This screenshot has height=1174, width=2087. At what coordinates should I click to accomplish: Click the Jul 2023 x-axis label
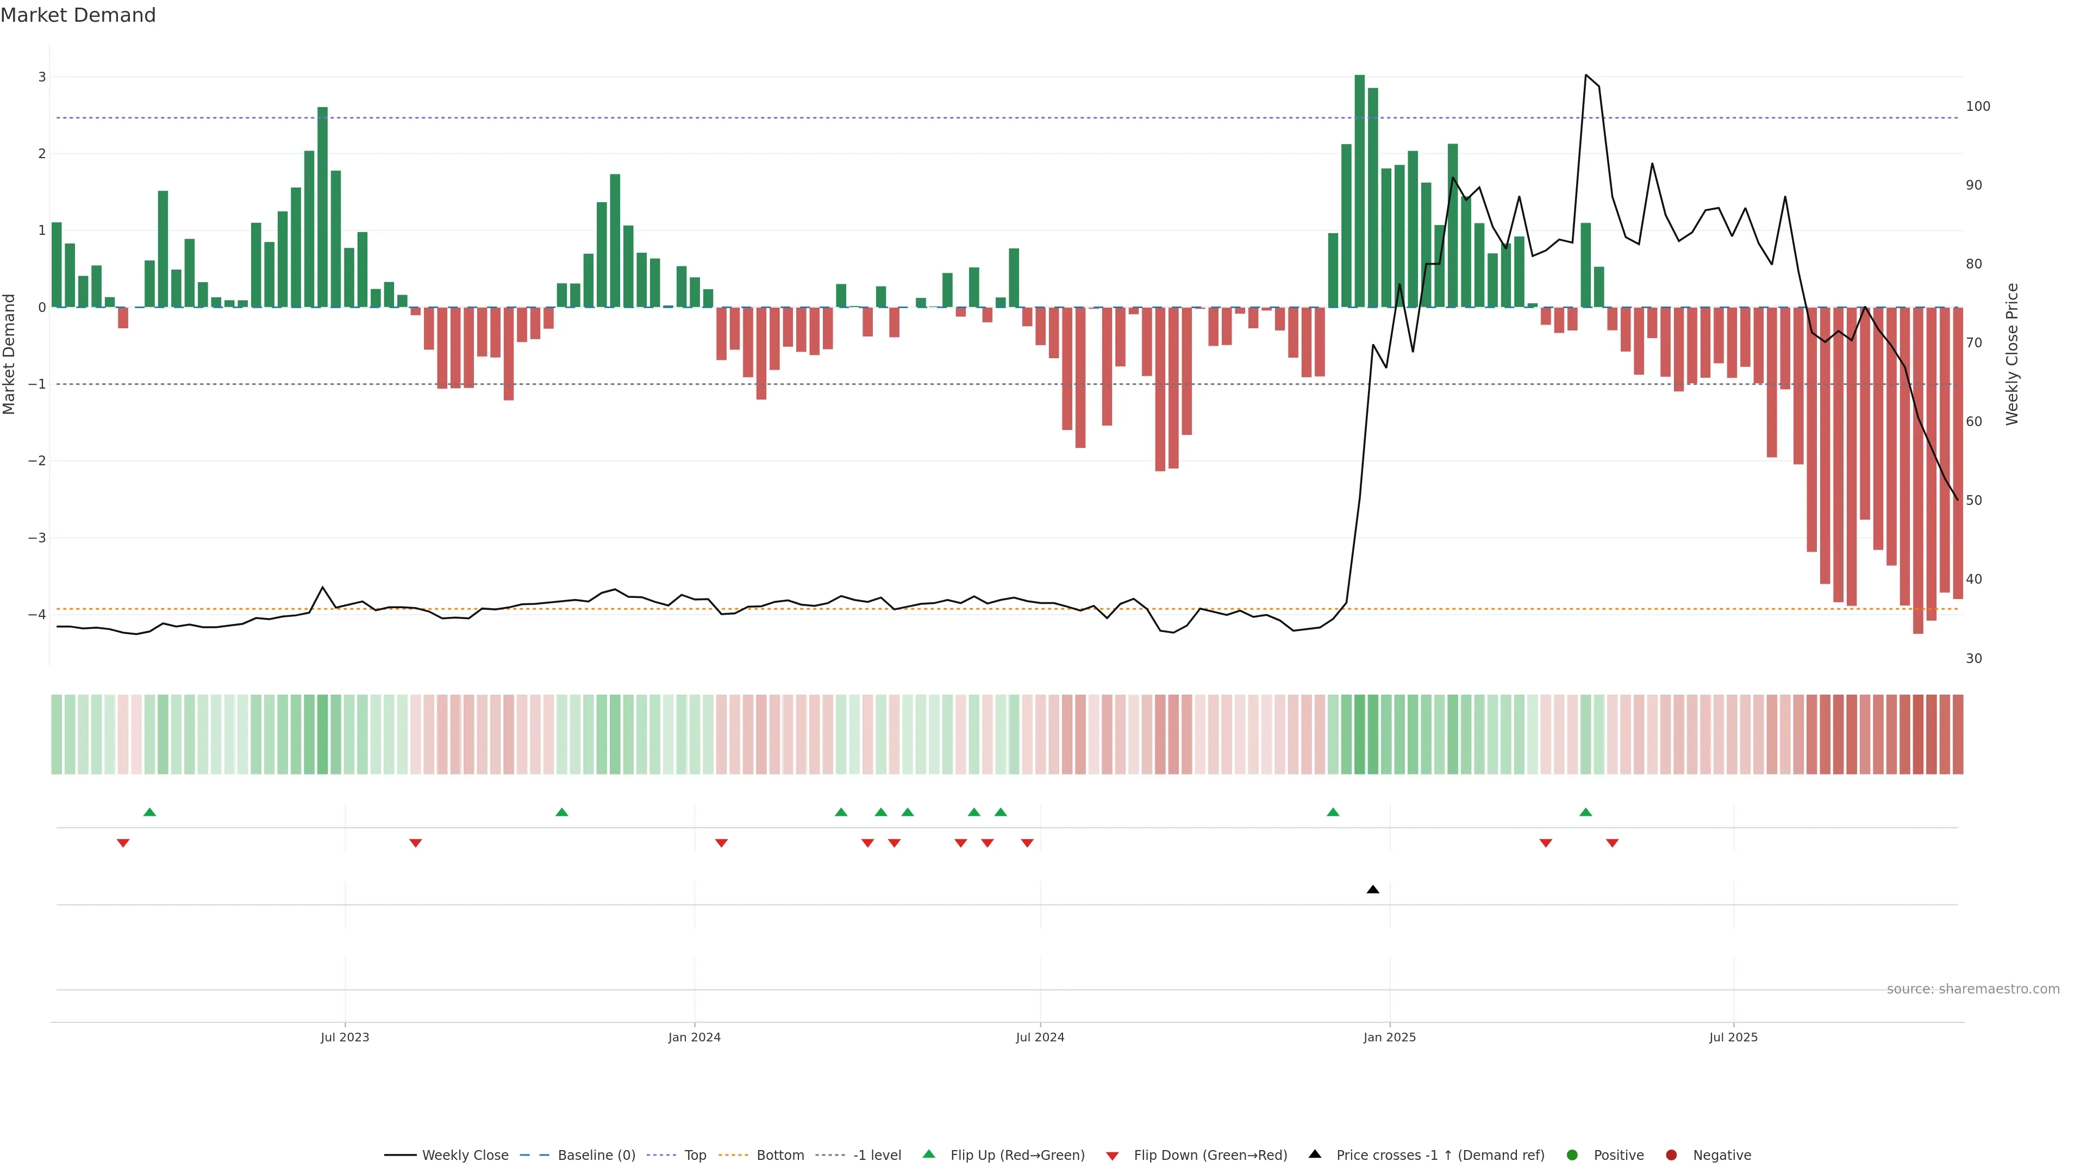345,1037
